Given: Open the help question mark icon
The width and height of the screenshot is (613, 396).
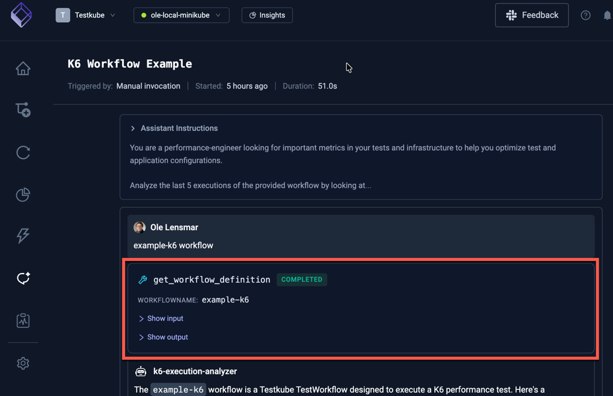Looking at the screenshot, I should (585, 15).
